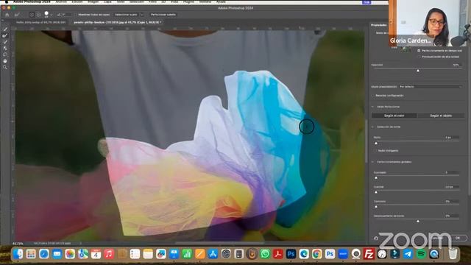Open the Seleccionar sujeto dropdown arrow

coord(142,15)
